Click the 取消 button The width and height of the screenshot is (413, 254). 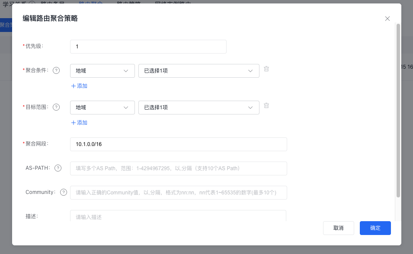coord(339,228)
